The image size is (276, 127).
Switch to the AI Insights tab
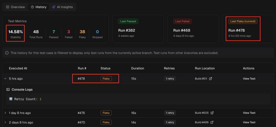coord(63,7)
